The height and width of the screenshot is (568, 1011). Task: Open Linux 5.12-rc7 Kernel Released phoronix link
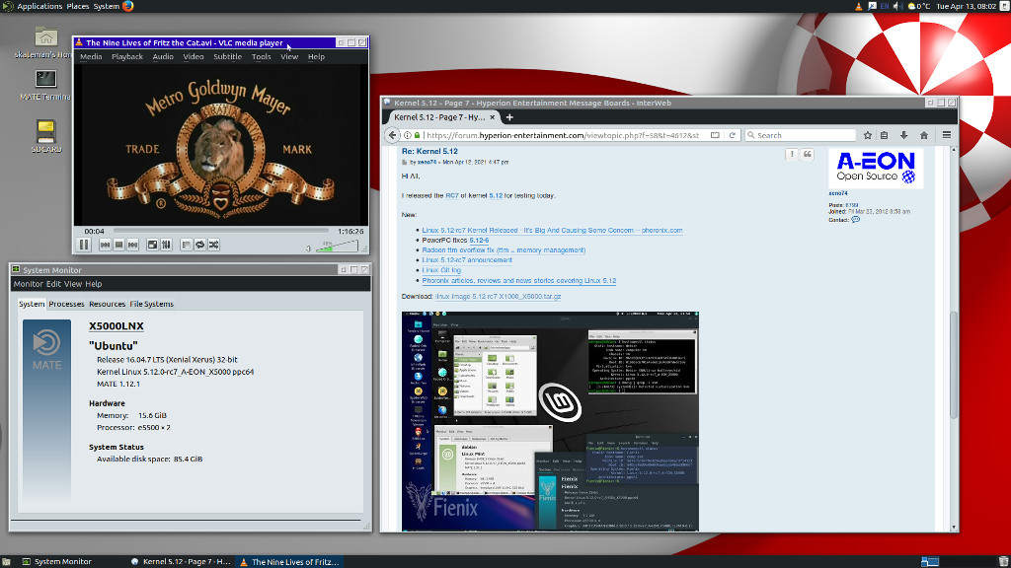(x=552, y=230)
